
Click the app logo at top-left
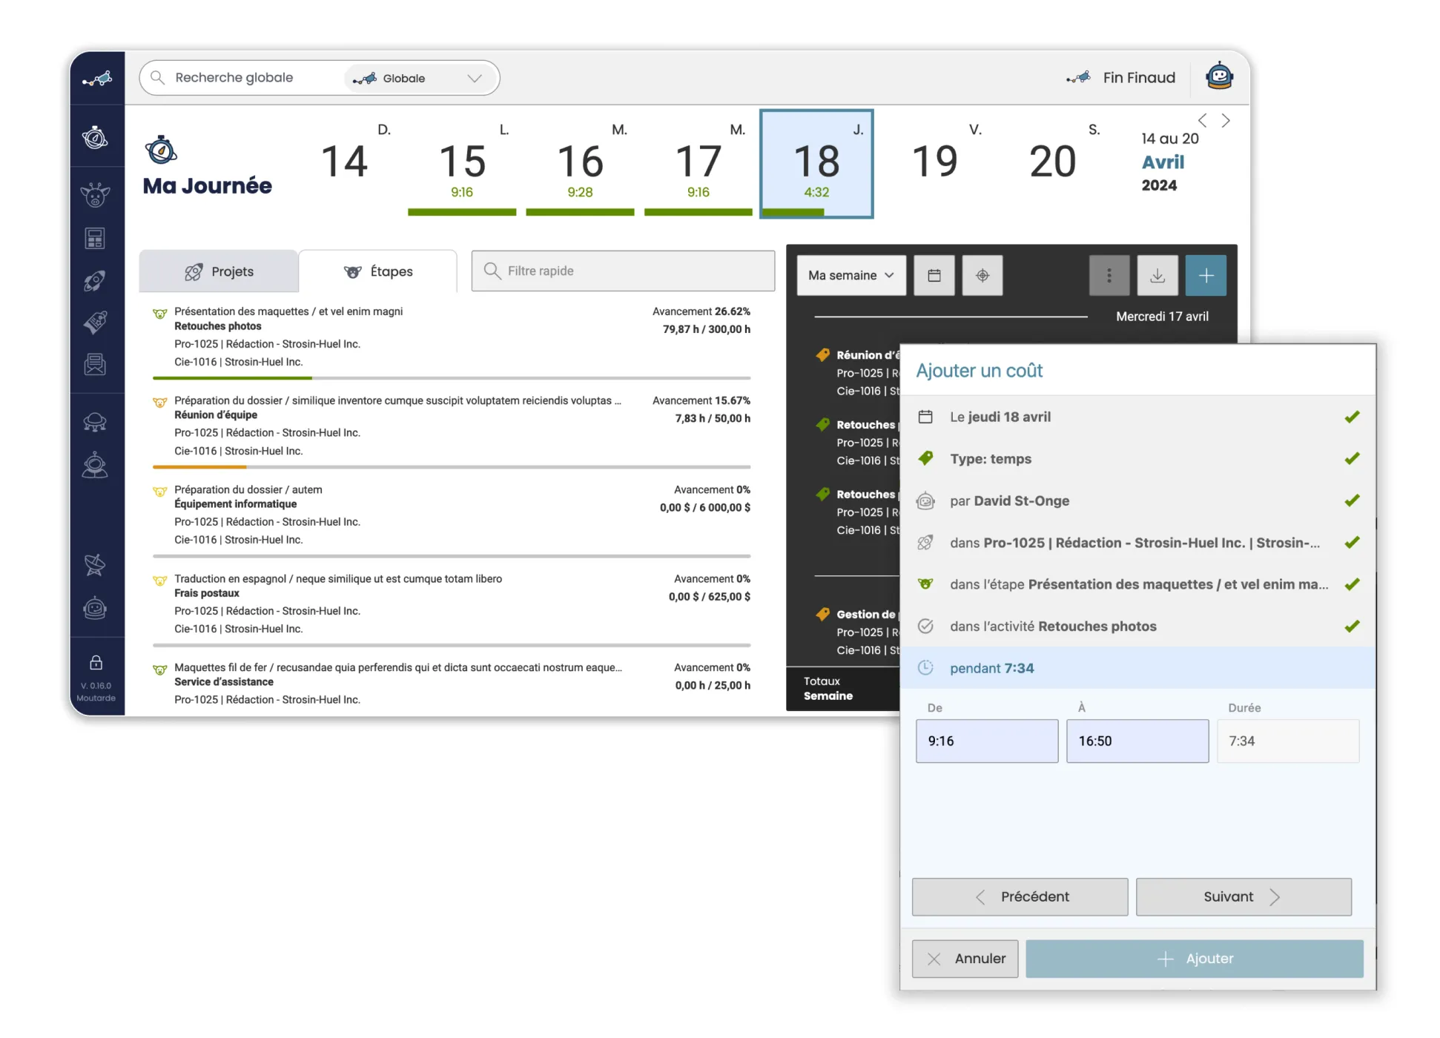[x=97, y=78]
